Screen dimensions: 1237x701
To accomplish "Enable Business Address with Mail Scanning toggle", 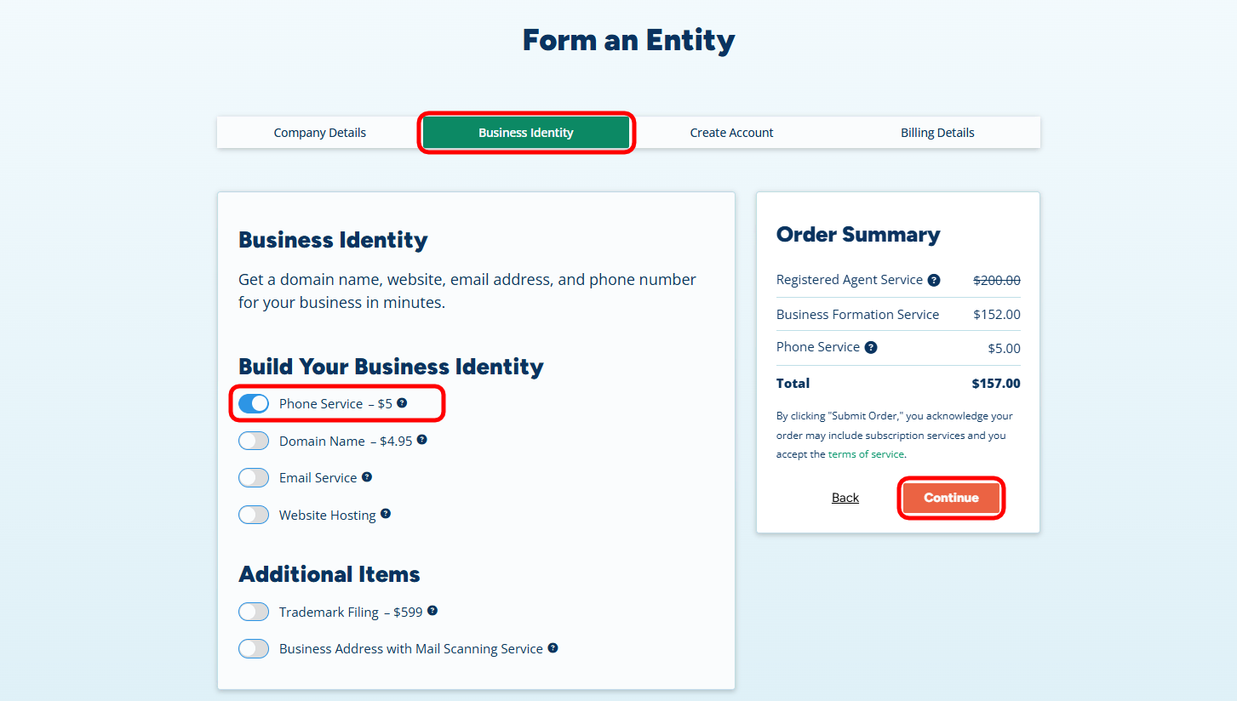I will (x=254, y=648).
